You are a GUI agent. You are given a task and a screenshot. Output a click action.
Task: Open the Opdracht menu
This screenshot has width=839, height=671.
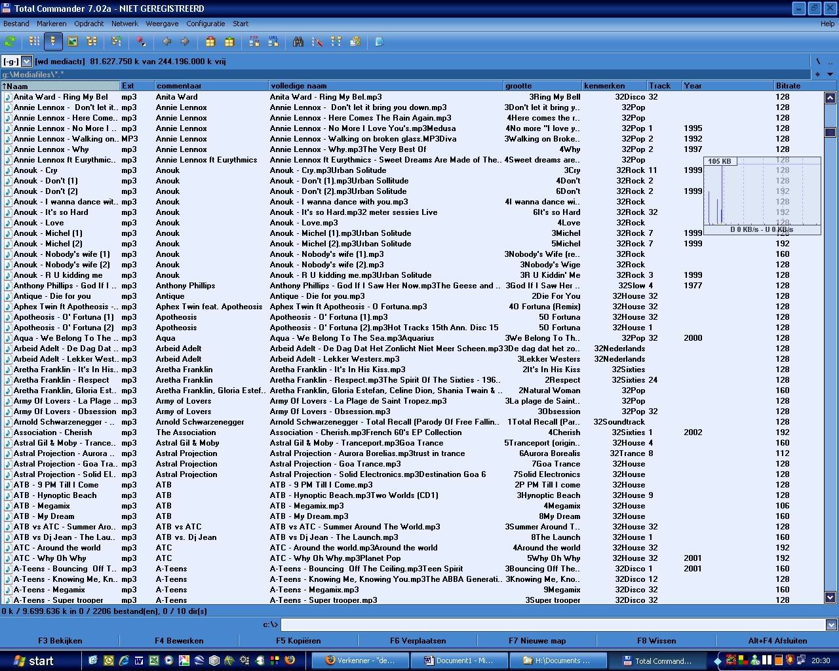tap(89, 24)
